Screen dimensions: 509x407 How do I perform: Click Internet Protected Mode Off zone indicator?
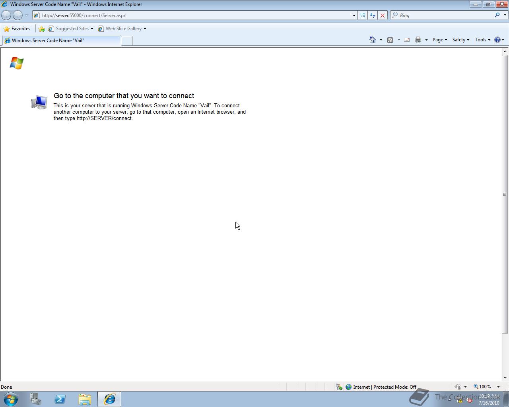[x=381, y=387]
